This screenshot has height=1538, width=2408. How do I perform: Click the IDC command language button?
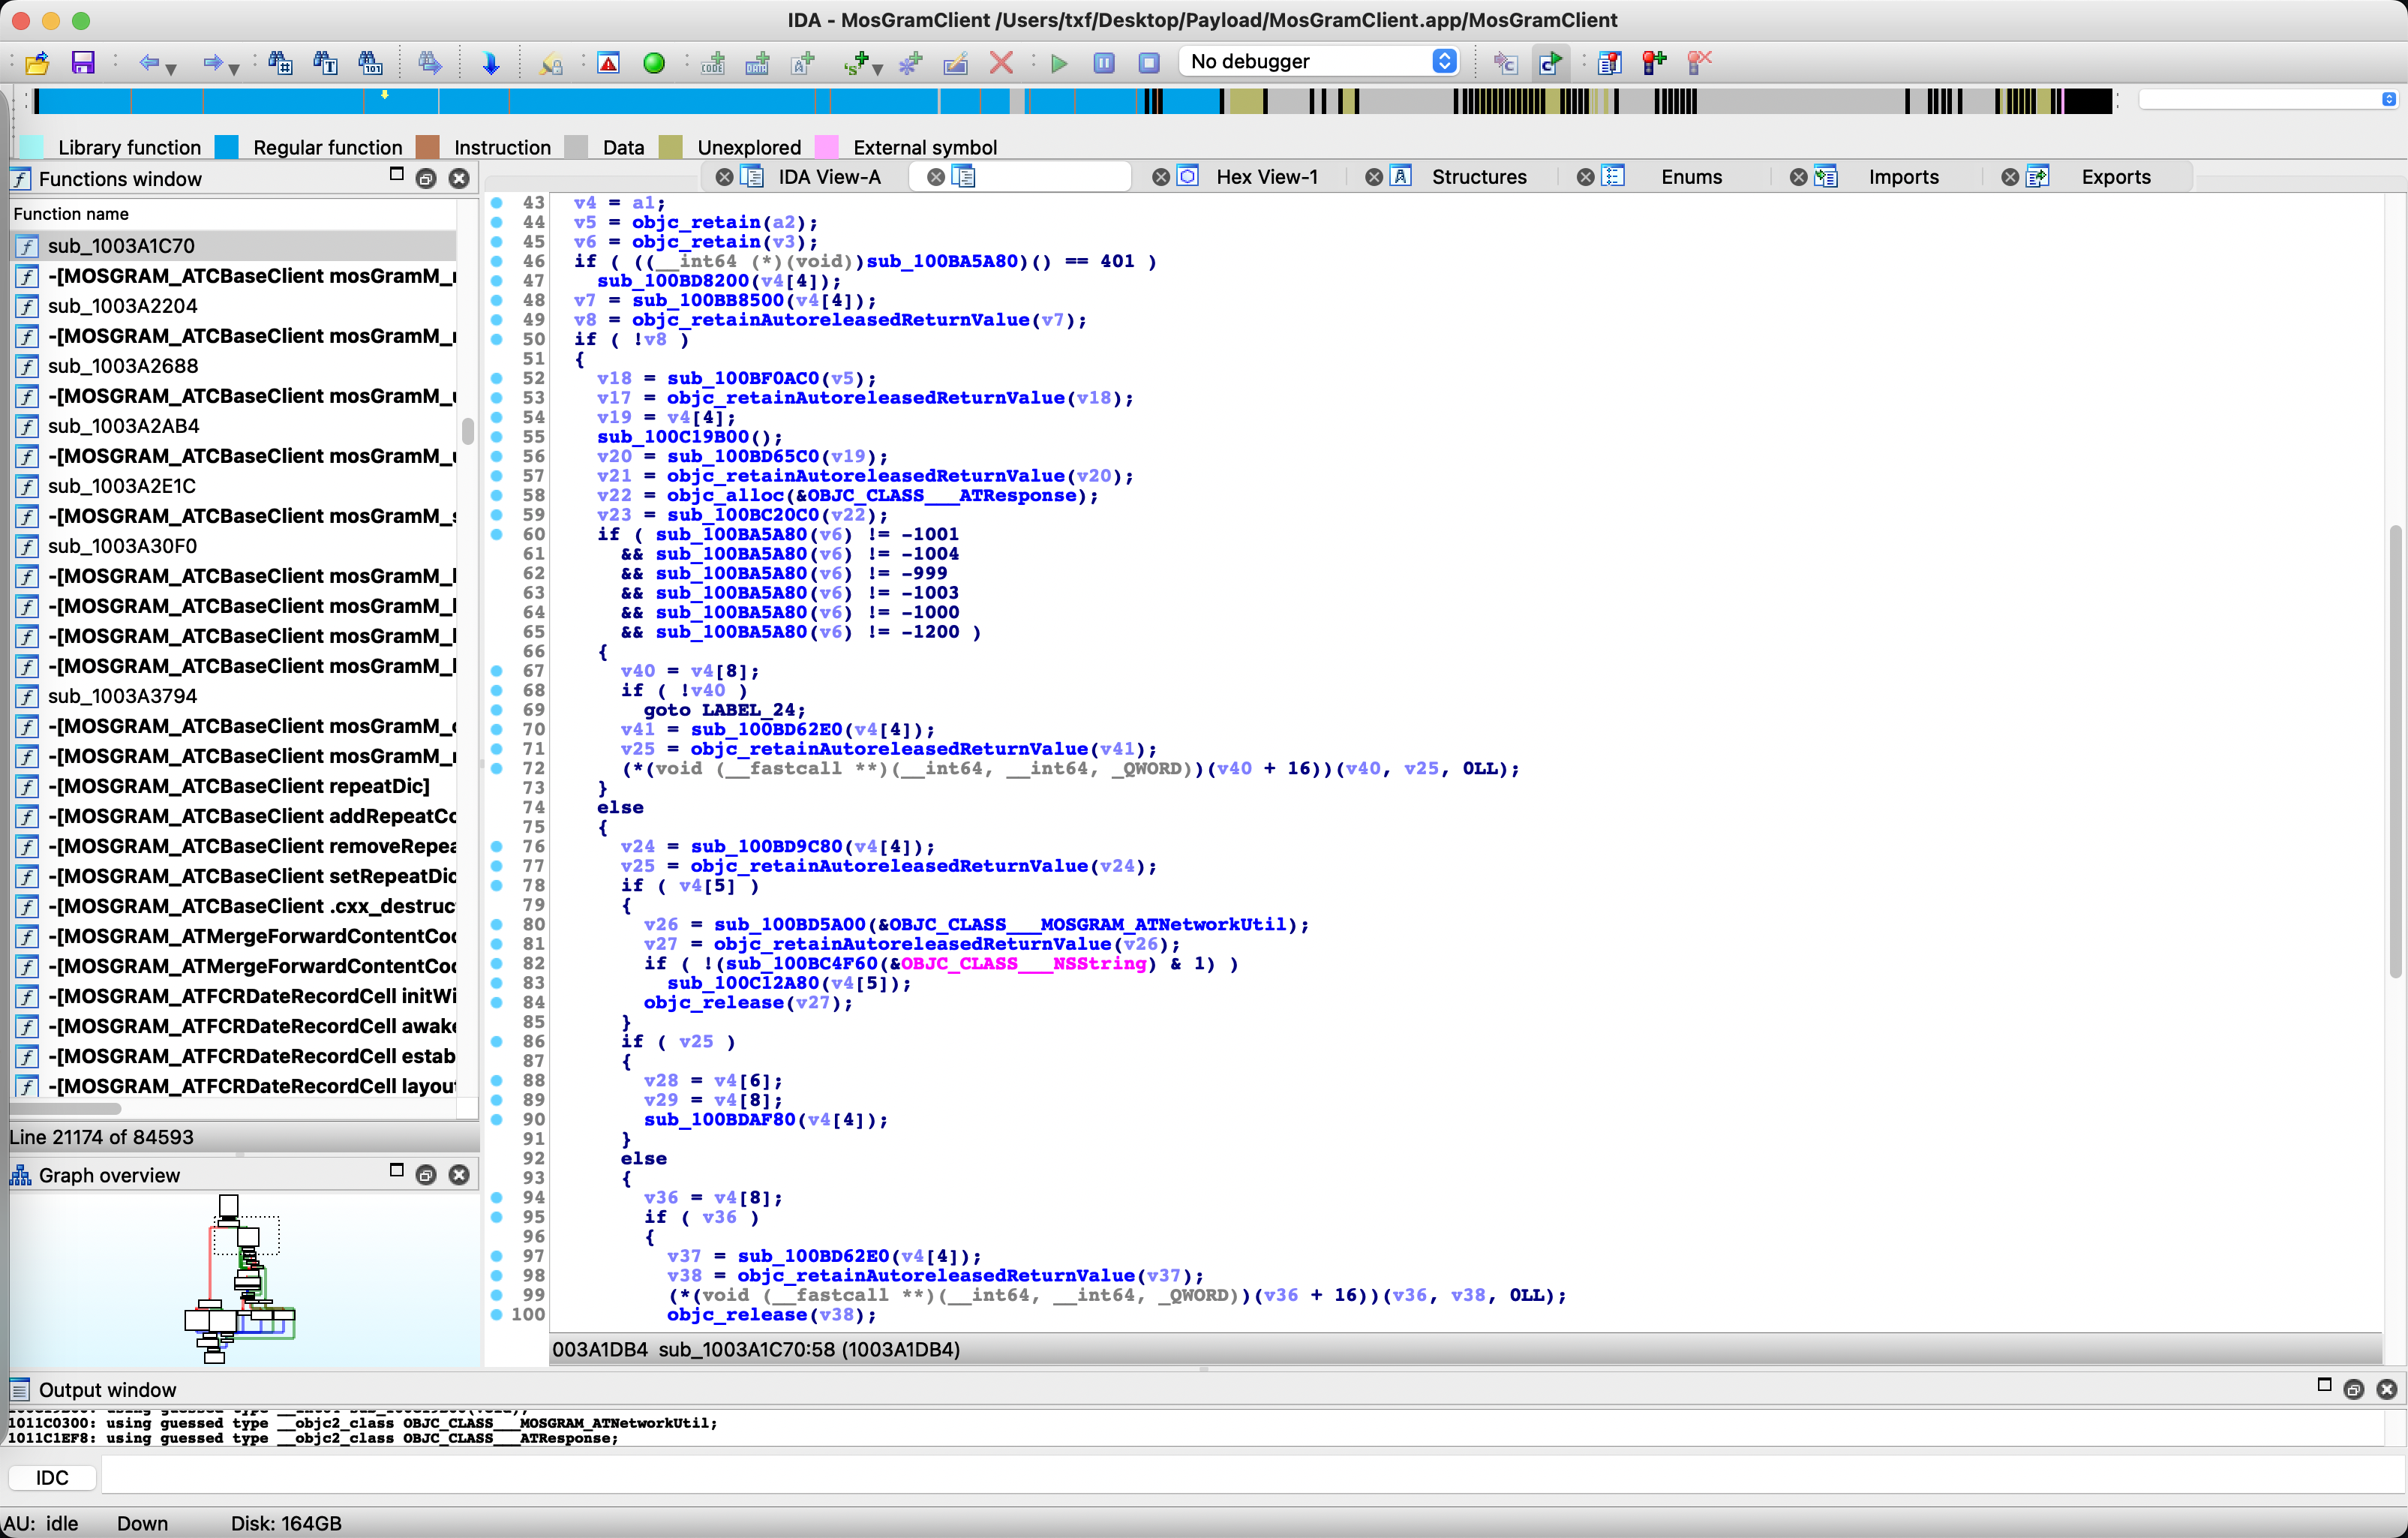tap(52, 1477)
